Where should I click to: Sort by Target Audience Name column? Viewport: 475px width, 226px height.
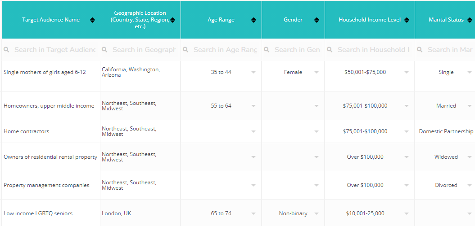pos(92,20)
